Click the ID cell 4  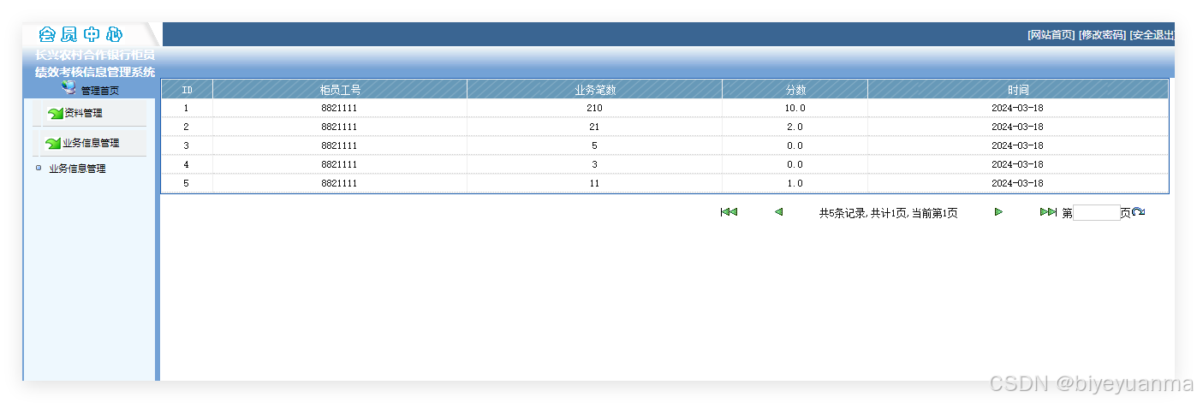(187, 165)
